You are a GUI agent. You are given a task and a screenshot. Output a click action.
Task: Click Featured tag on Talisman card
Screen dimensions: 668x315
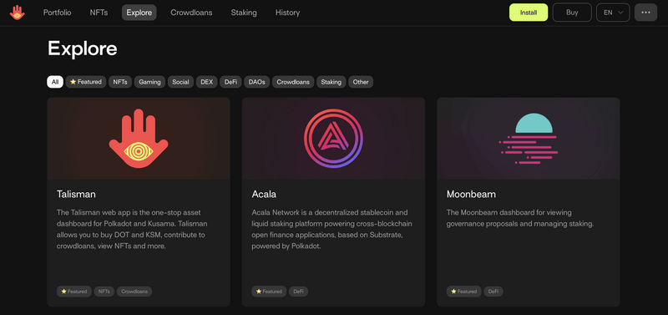pos(74,292)
